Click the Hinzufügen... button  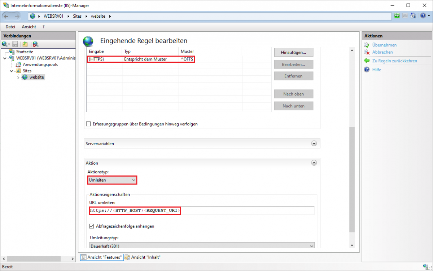click(x=293, y=52)
